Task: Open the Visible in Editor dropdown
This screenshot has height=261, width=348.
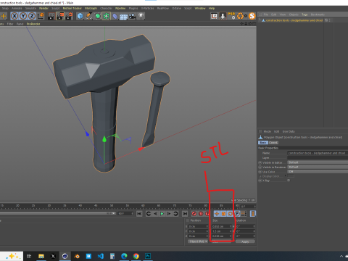Action: coord(318,162)
